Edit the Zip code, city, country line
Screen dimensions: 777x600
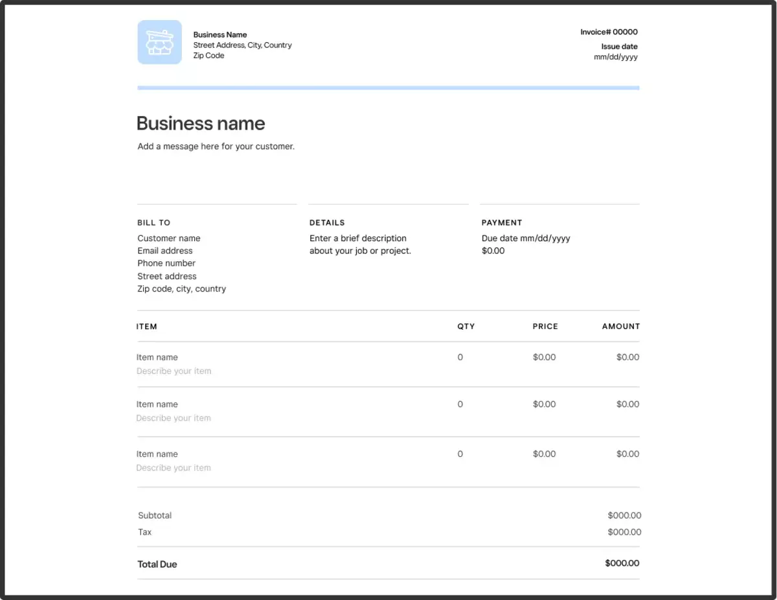pos(182,288)
